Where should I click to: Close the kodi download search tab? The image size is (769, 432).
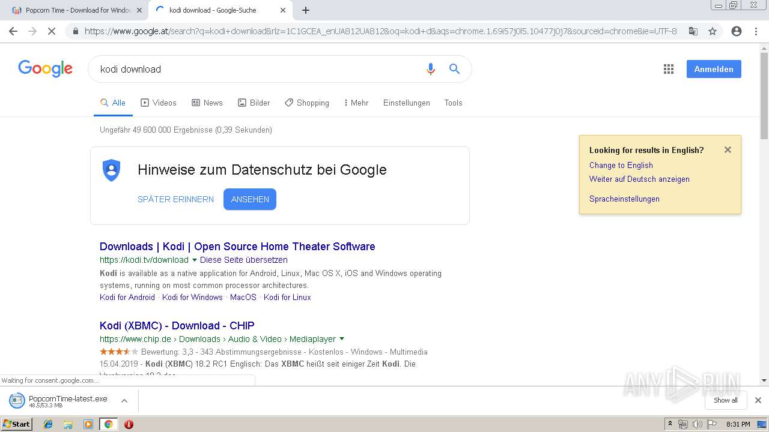click(x=283, y=10)
